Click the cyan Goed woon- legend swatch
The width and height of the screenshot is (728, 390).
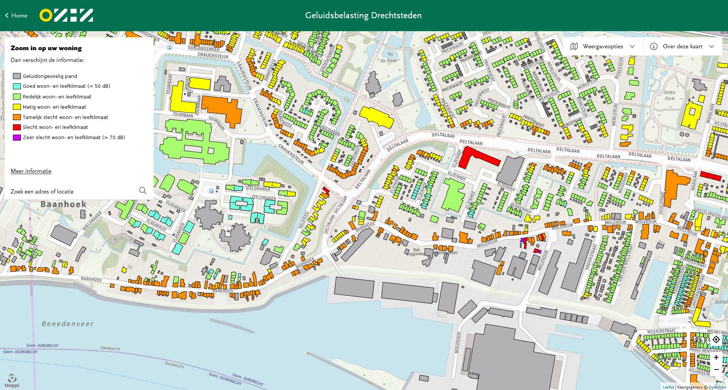17,86
